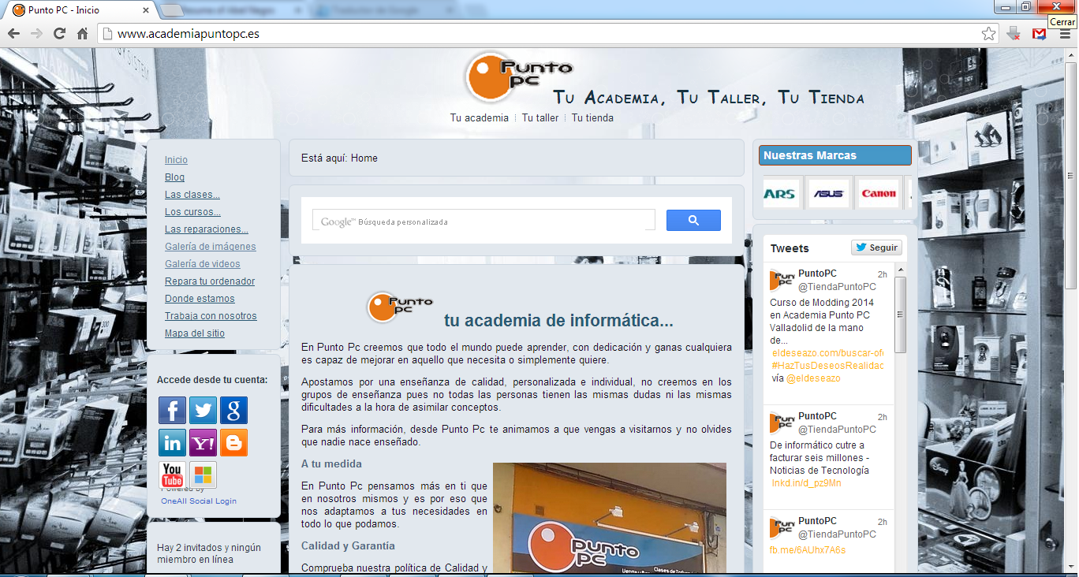Follow PuntoPC with the Seguir button
The width and height of the screenshot is (1079, 577).
(x=876, y=248)
